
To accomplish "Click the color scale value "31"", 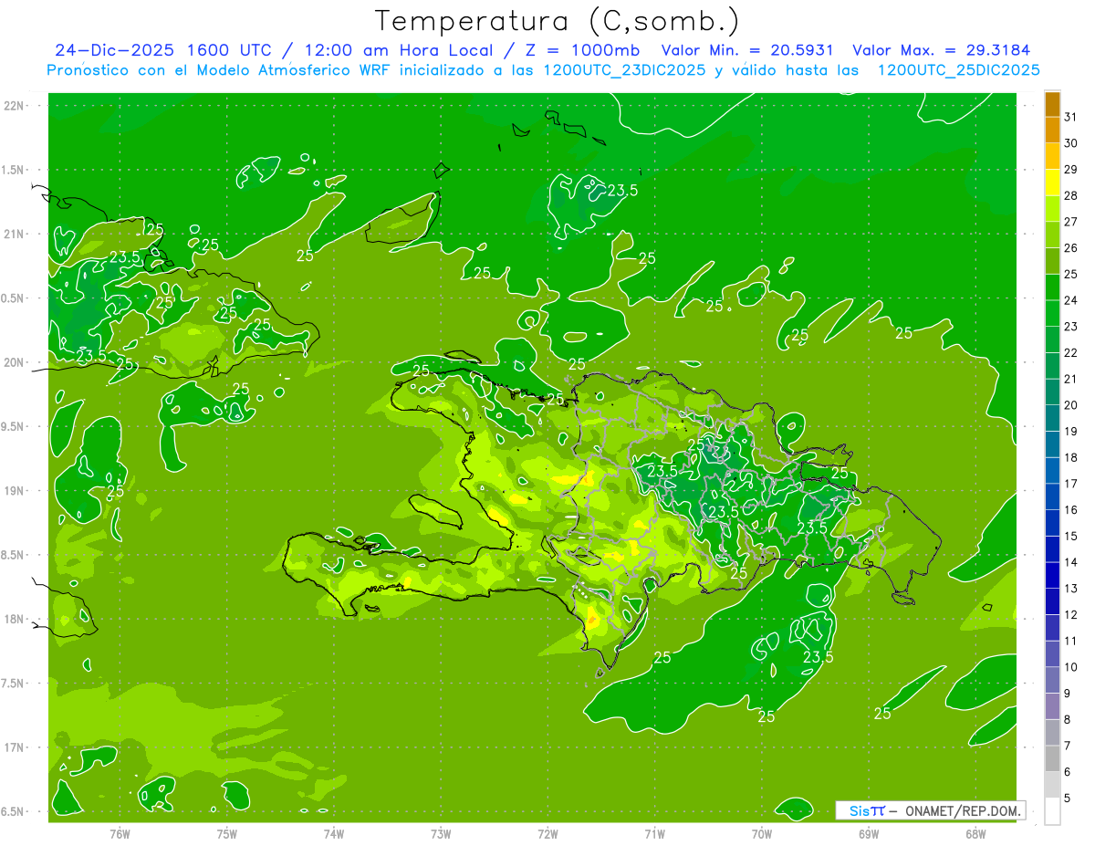I will click(x=1071, y=117).
